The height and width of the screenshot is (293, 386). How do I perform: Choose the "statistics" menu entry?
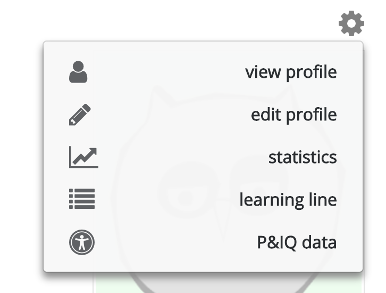[203, 157]
